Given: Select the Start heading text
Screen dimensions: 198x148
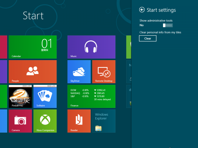Looking at the screenshot, I should (33, 16).
